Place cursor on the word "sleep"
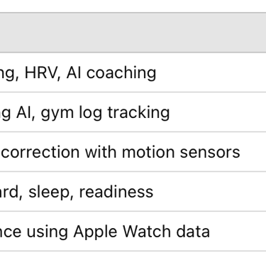 [x=49, y=192]
